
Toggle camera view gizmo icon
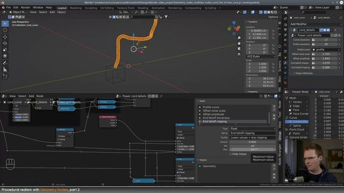pyautogui.click(x=239, y=49)
